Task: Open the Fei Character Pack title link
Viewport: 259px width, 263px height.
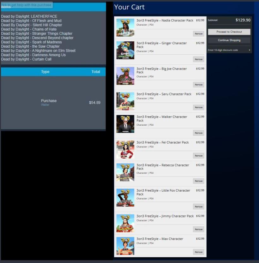Action: pos(163,142)
